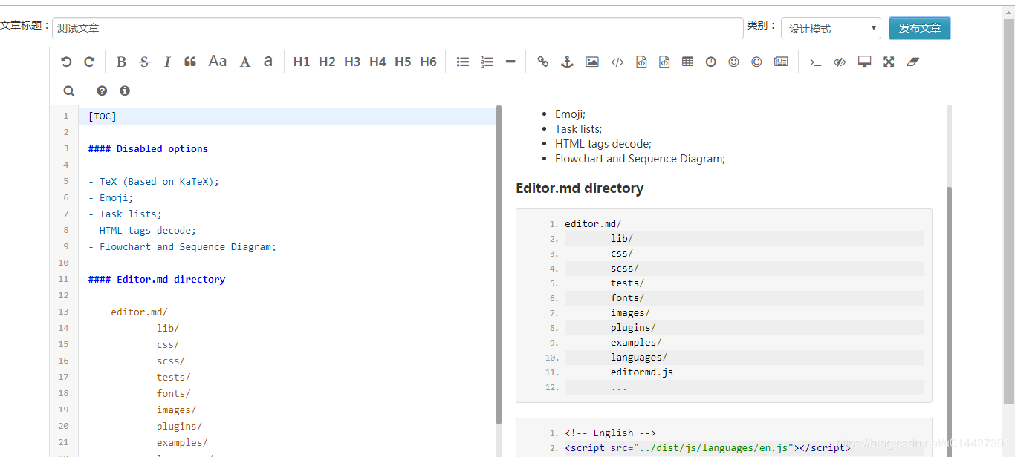Apply italic formatting
Image resolution: width=1015 pixels, height=457 pixels.
click(167, 62)
